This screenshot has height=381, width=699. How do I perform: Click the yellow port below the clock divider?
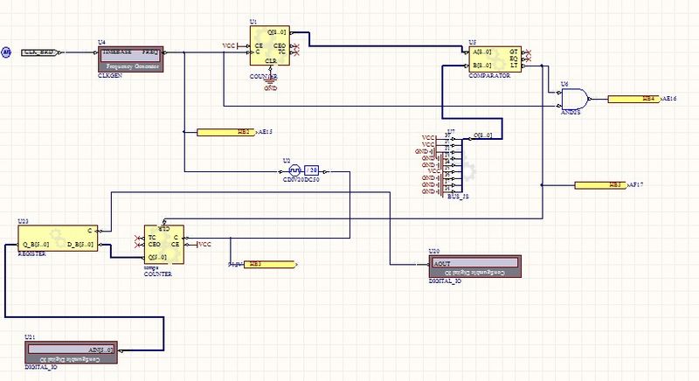269,263
